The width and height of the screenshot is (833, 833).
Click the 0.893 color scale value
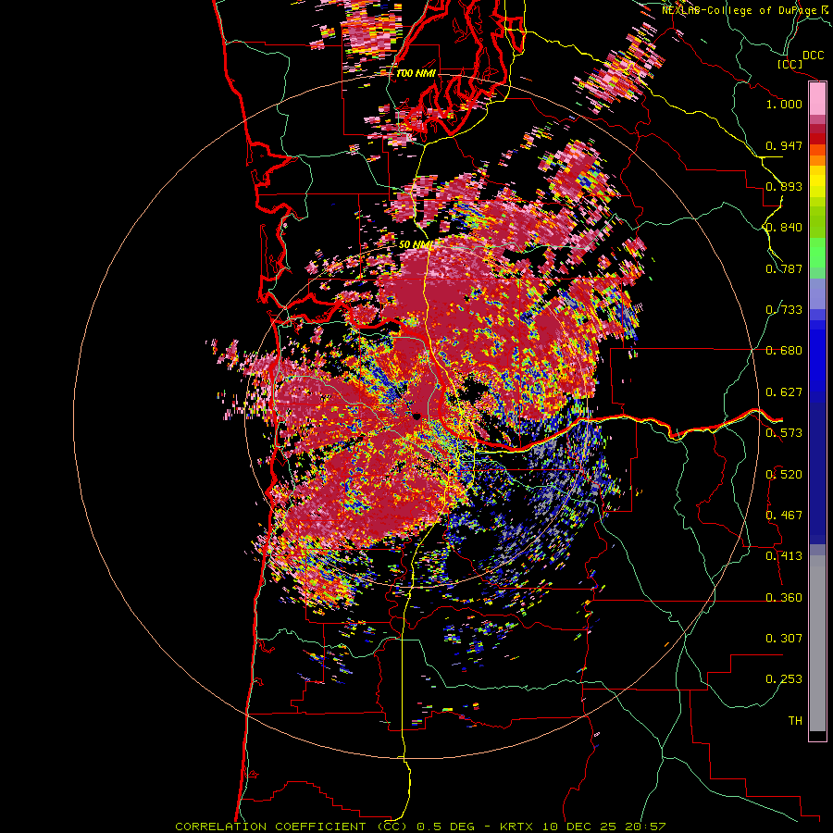pyautogui.click(x=784, y=186)
